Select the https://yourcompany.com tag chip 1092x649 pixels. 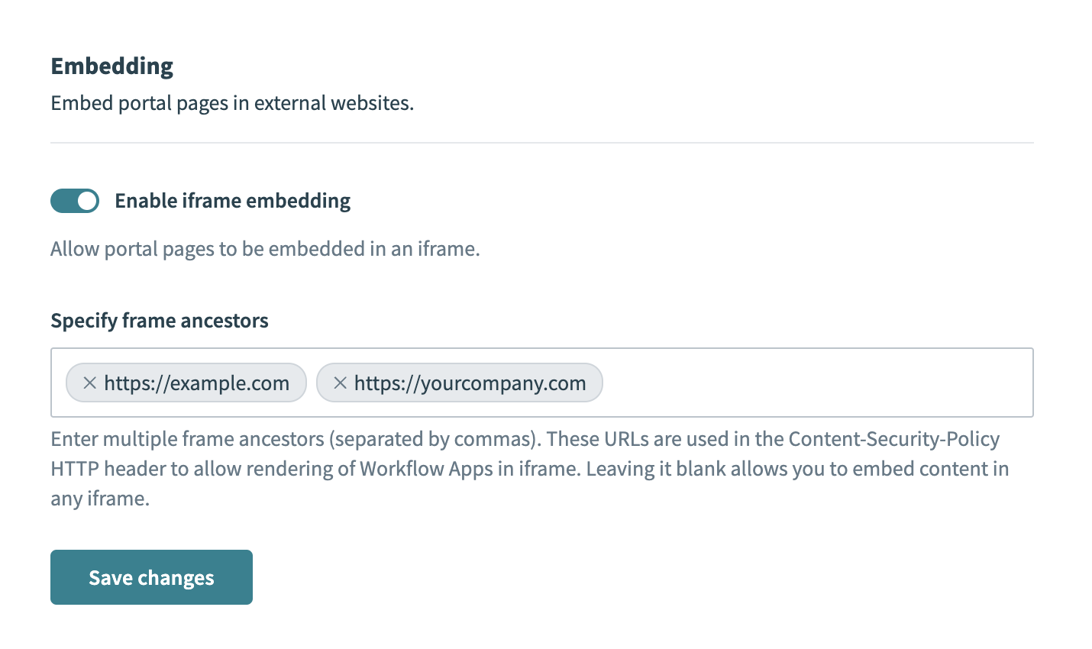473,383
